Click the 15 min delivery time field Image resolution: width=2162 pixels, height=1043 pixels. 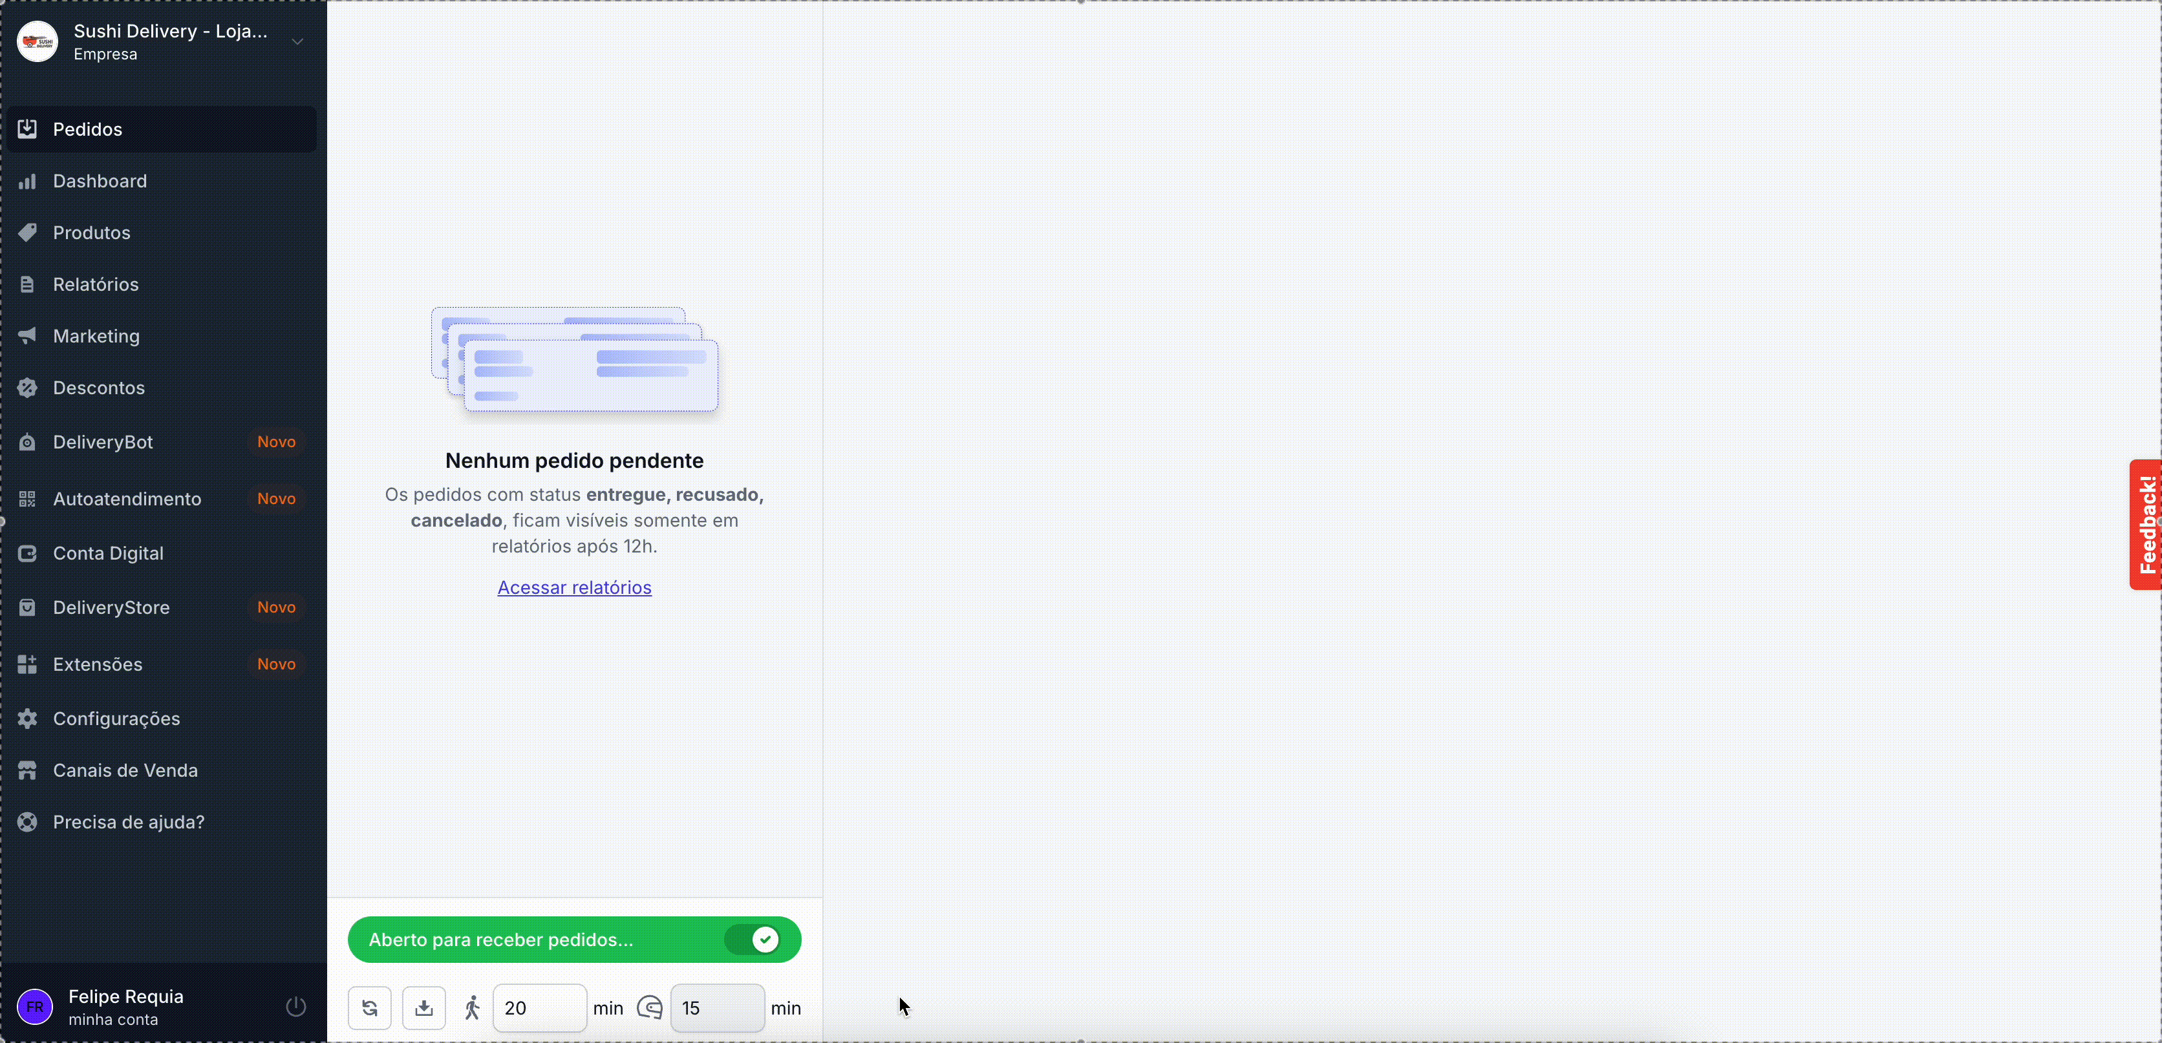pyautogui.click(x=717, y=1007)
